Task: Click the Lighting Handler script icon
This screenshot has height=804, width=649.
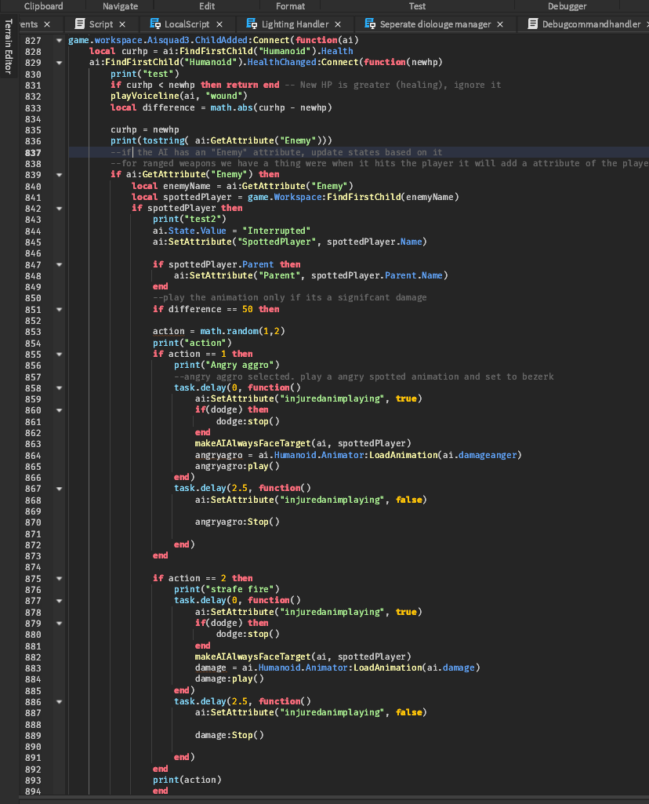Action: pos(252,24)
